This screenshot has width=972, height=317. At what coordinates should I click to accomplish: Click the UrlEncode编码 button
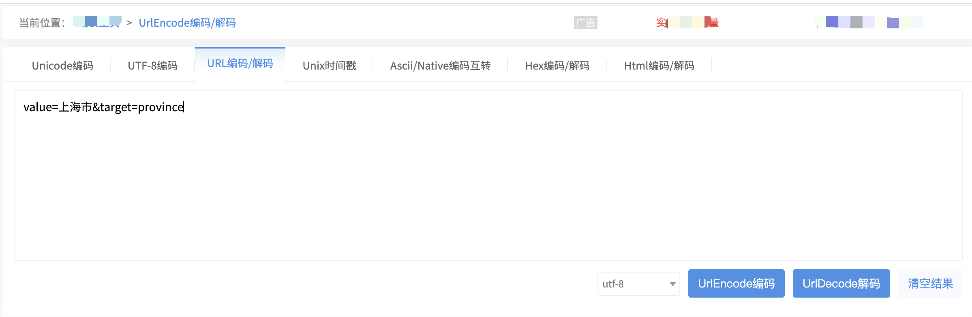coord(736,283)
